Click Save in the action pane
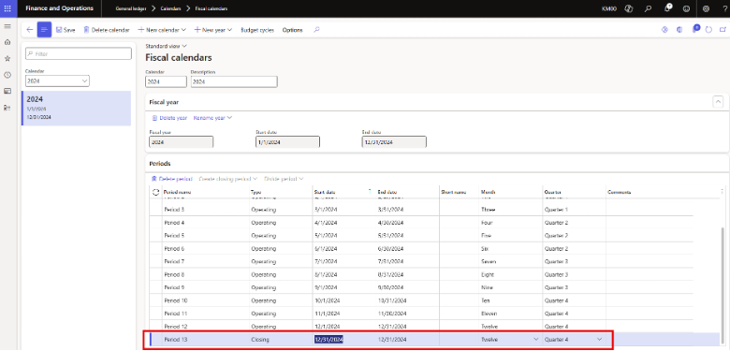The width and height of the screenshot is (730, 351). [66, 30]
